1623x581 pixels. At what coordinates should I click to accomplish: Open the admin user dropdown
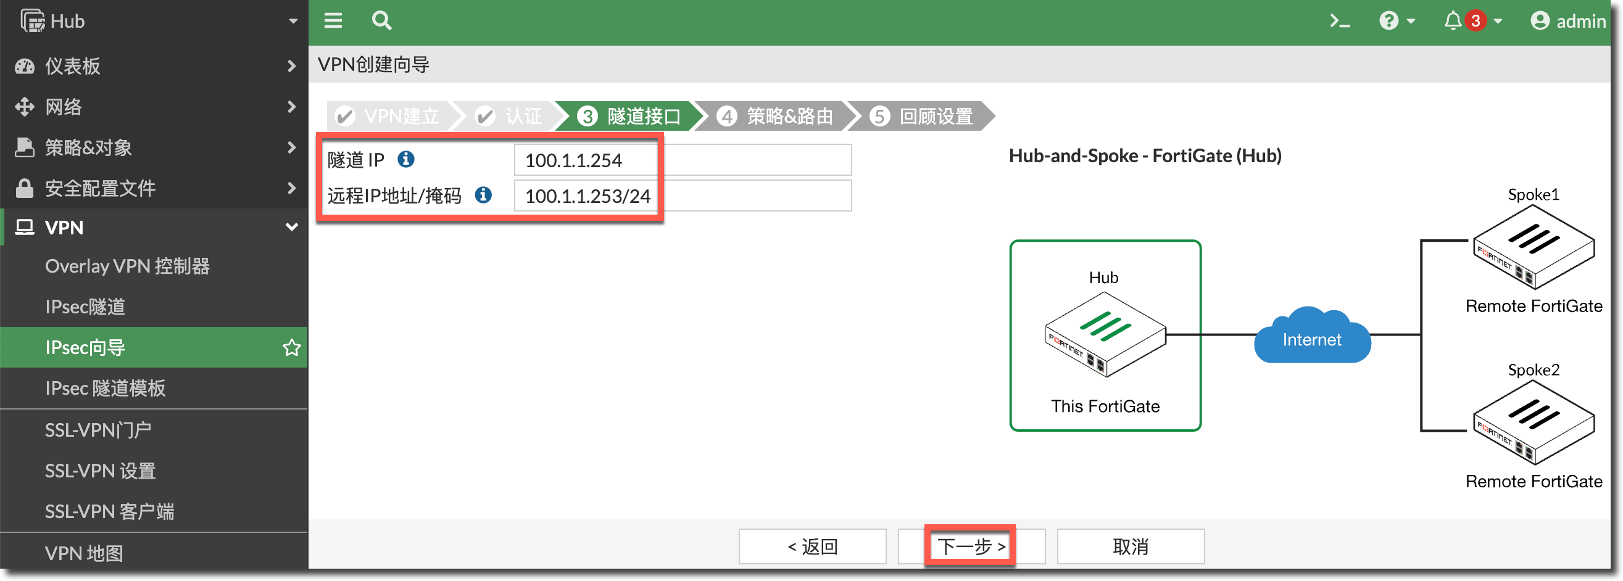pyautogui.click(x=1567, y=22)
